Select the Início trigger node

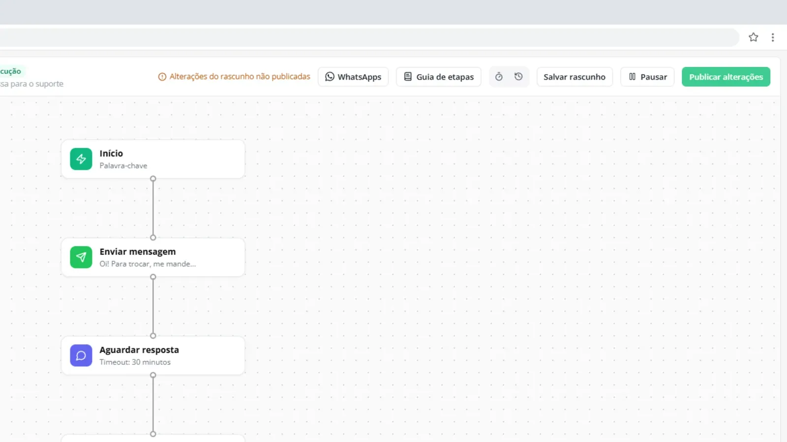153,159
